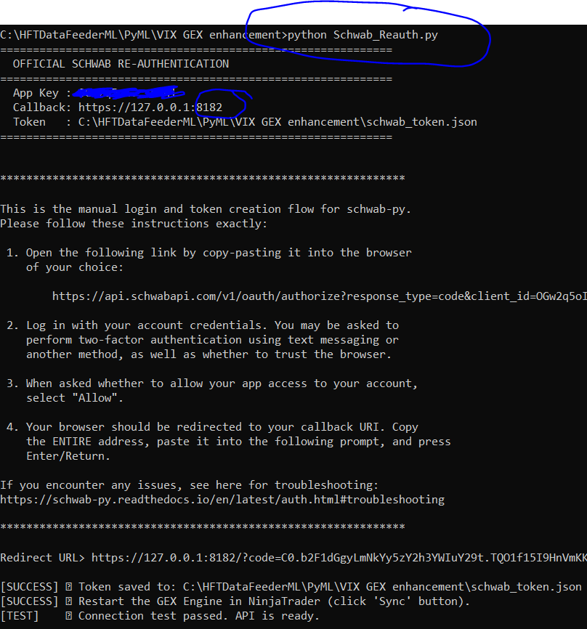The image size is (587, 629).
Task: Open the schwab-py troubleshooting docs link
Action: point(222,500)
